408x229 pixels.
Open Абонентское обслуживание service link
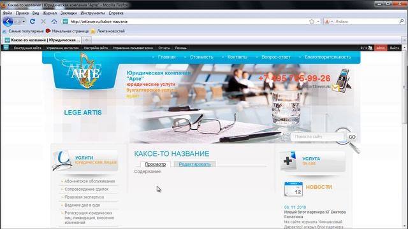click(x=90, y=181)
